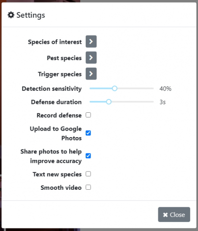
Task: Click the X icon in Close button
Action: (165, 215)
